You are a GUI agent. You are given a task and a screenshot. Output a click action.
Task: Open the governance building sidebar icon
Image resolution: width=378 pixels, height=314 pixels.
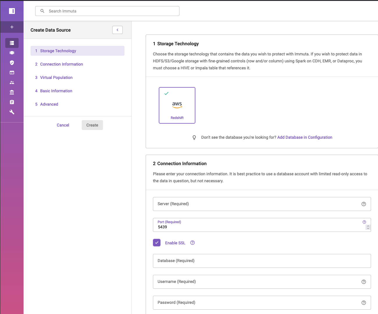[12, 92]
